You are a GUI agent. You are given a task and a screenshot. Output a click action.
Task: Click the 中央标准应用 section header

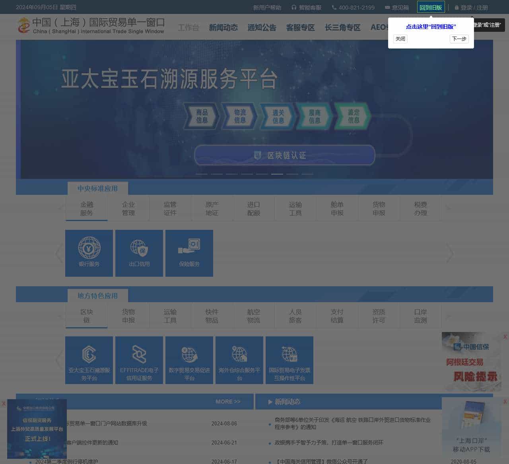tap(98, 188)
